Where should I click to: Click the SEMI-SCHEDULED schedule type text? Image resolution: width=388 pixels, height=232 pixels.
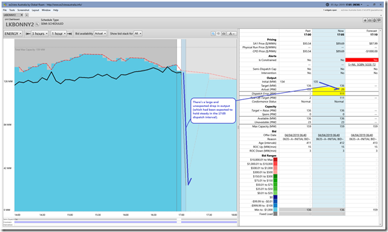point(52,24)
